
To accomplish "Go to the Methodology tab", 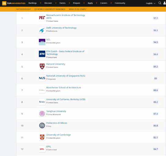I will pyautogui.click(x=24, y=9).
